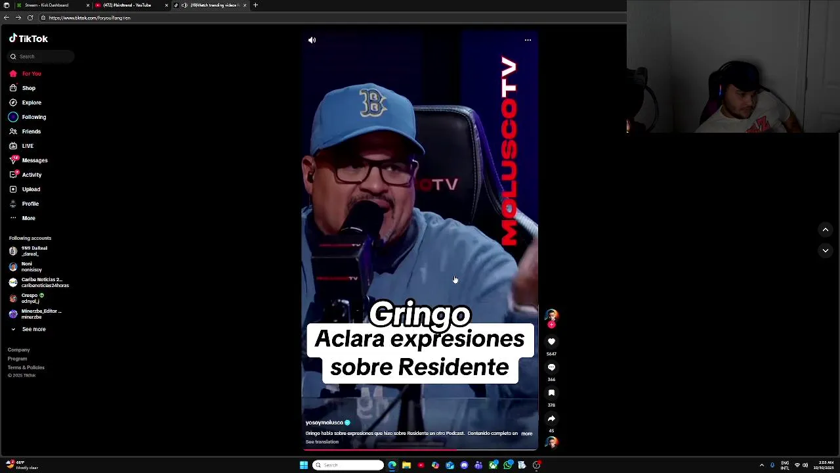Open the LIVE page
840x473 pixels.
21,146
